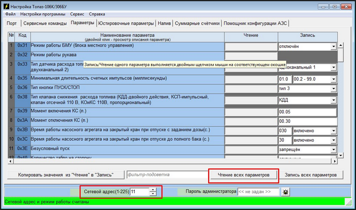Viewport: 356px width, 210px height.
Task: Click the Чтение cell for row 0x3E
Action: point(251,149)
